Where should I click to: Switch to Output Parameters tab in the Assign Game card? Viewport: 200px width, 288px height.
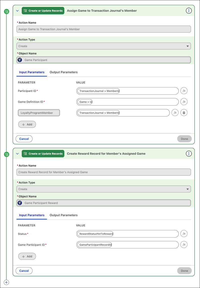tap(63, 72)
